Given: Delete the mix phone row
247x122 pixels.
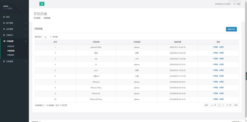Looking at the screenshot, I should 221,59.
